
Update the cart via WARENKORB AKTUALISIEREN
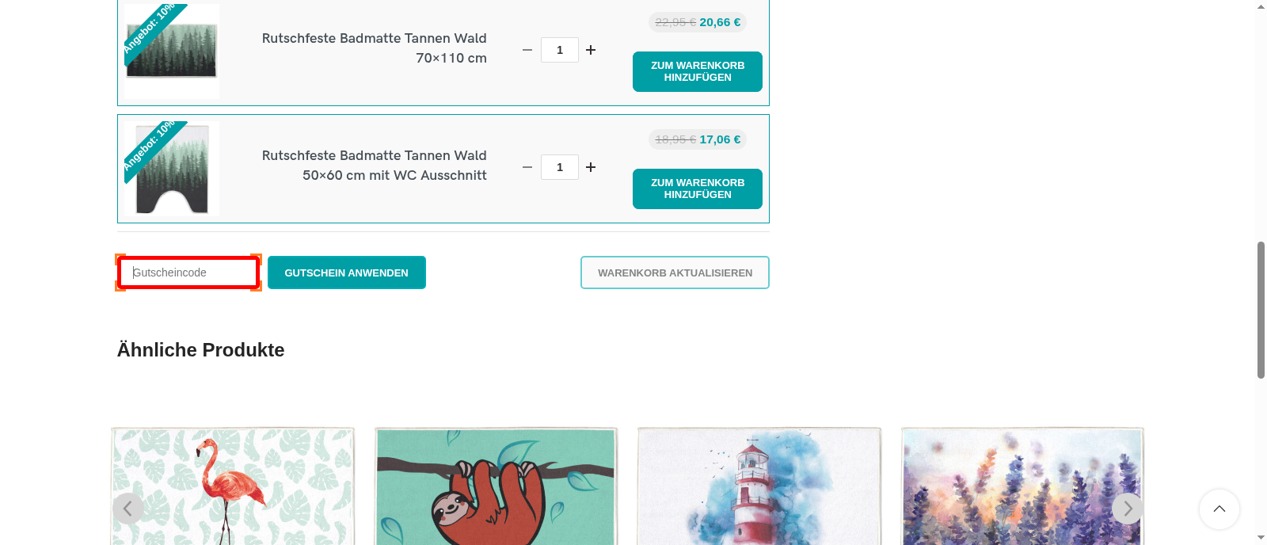pyautogui.click(x=675, y=272)
